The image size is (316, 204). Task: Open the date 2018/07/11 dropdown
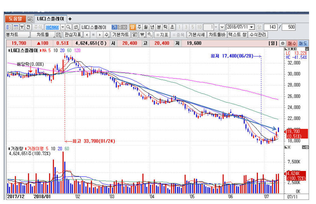pyautogui.click(x=252, y=27)
